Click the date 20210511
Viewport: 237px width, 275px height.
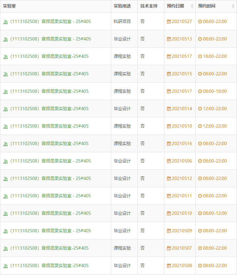pyautogui.click(x=182, y=196)
